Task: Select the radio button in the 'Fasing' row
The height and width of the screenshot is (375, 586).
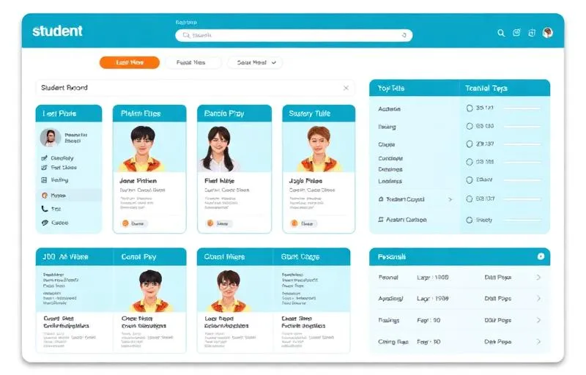Action: point(470,126)
